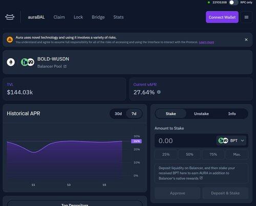Click the orange warning triangle icon
This screenshot has height=206, width=256.
10,40
